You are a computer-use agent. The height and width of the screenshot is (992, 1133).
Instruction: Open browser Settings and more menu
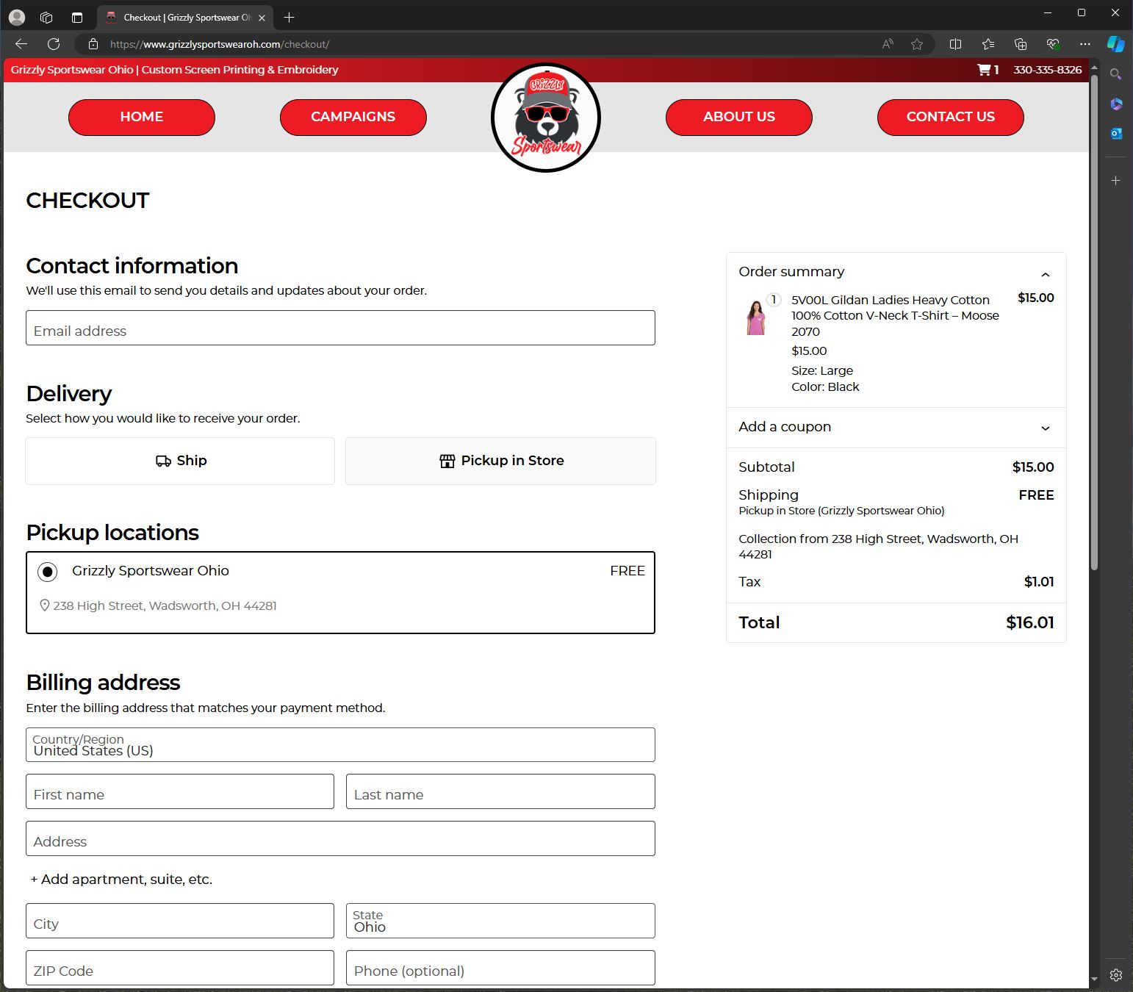pos(1085,44)
